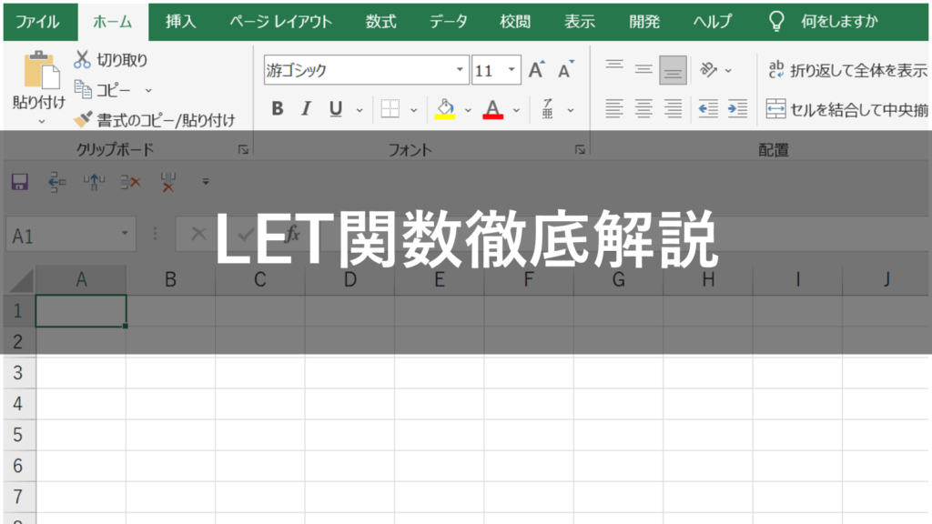Apply the yellow fill color bucket
Screen dimensions: 932x524
[445, 109]
